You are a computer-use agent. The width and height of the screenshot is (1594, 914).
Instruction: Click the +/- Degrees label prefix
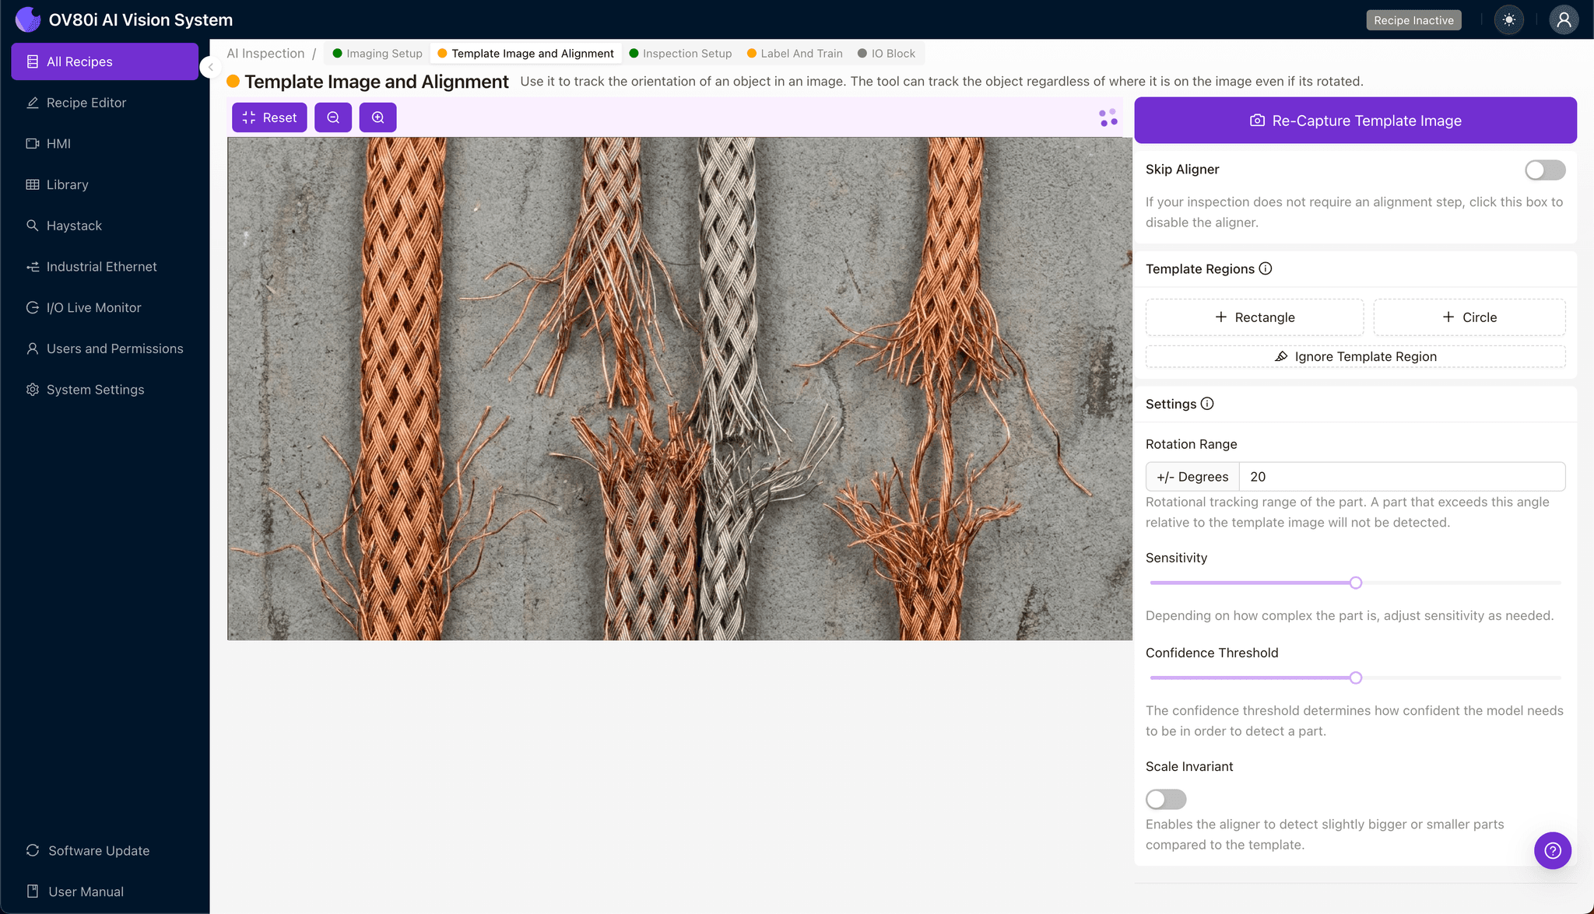click(x=1192, y=477)
